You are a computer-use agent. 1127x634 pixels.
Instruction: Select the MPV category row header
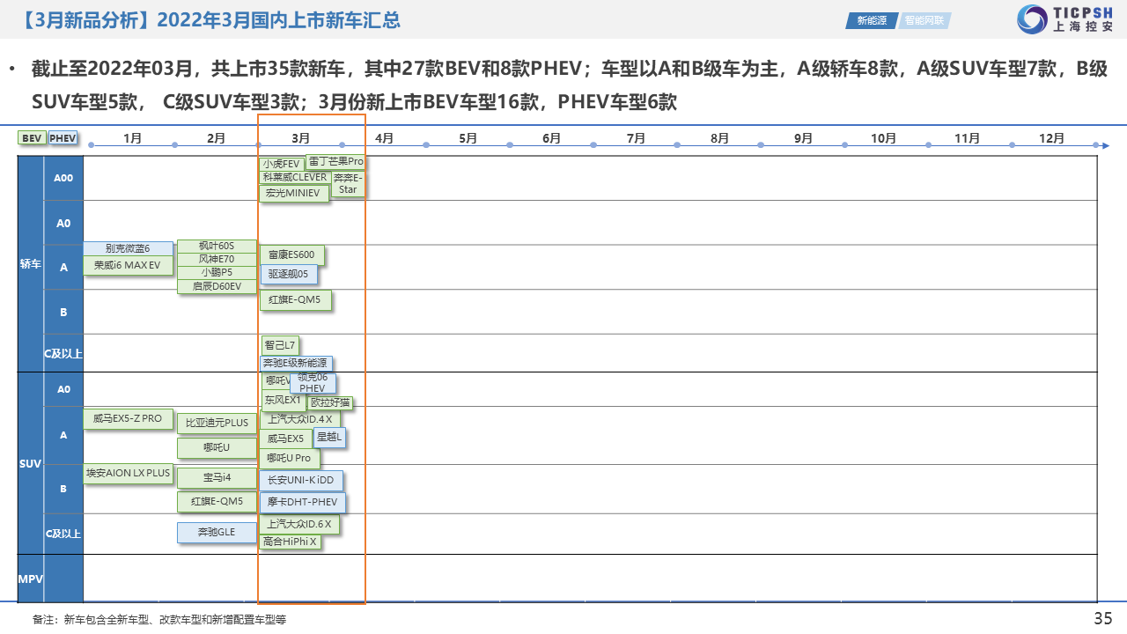tap(31, 579)
